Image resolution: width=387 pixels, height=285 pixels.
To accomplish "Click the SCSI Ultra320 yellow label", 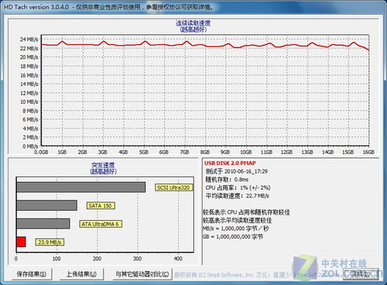I will click(x=173, y=187).
